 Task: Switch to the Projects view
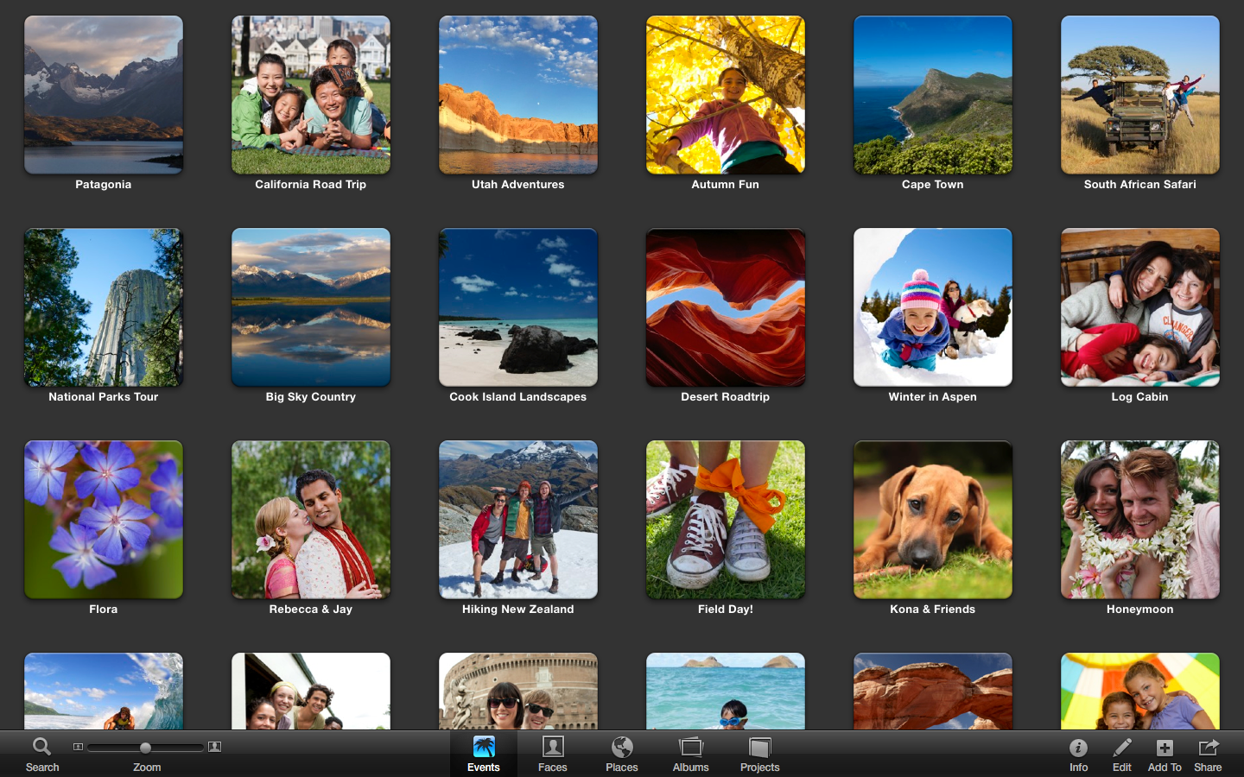pyautogui.click(x=760, y=754)
